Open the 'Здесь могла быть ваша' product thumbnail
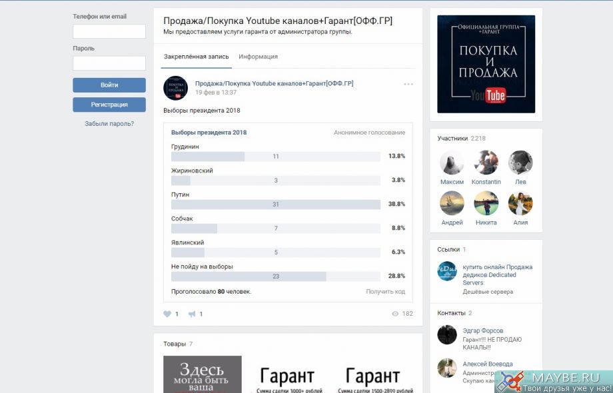The width and height of the screenshot is (613, 393). pos(202,374)
